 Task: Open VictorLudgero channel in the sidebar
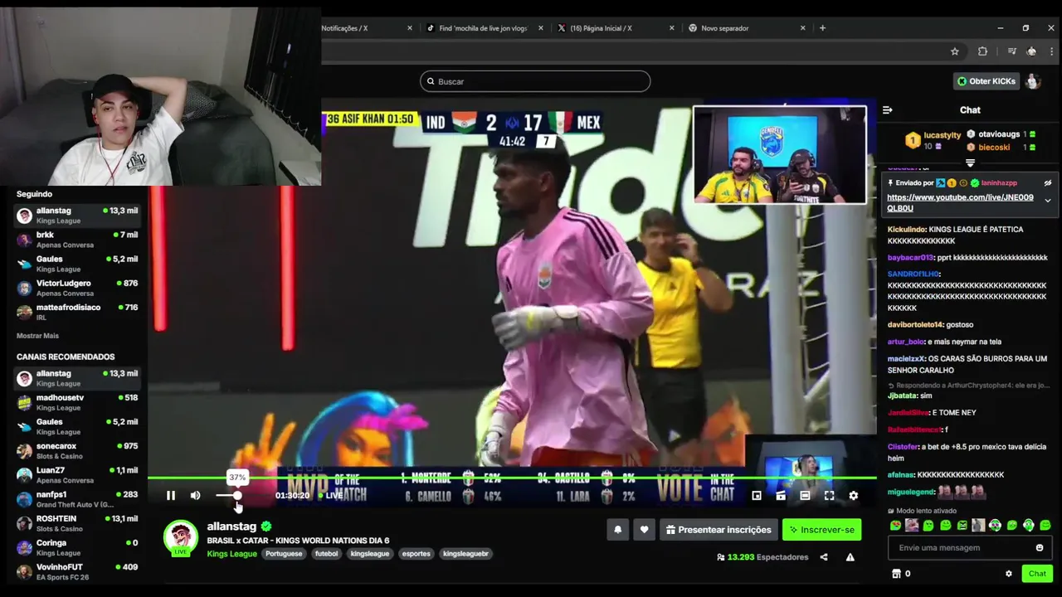coord(77,288)
